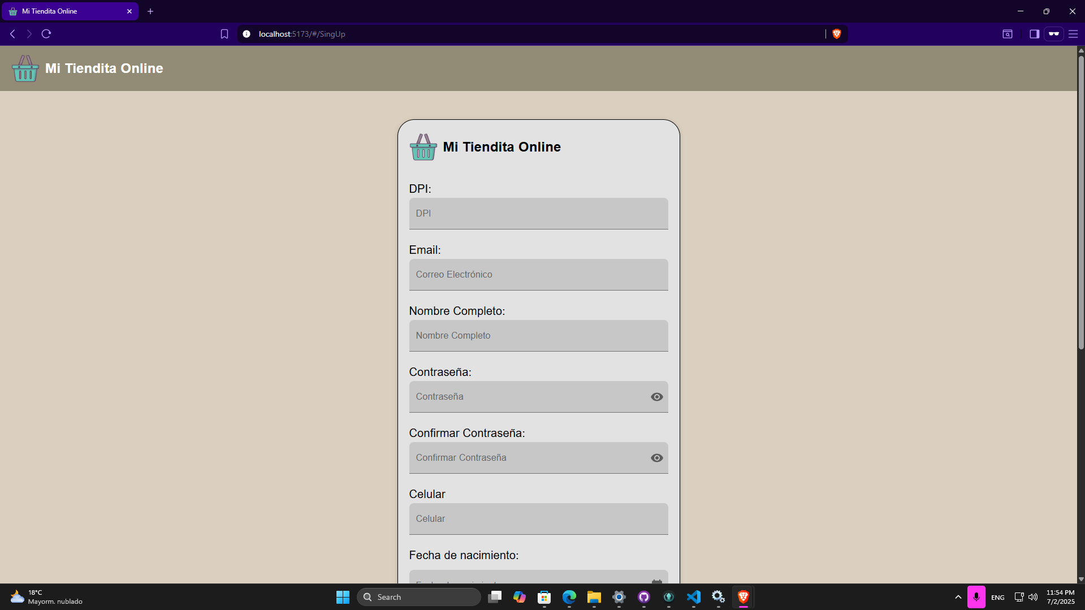Click the basket icon inside the signup card
The width and height of the screenshot is (1085, 610).
tap(423, 147)
